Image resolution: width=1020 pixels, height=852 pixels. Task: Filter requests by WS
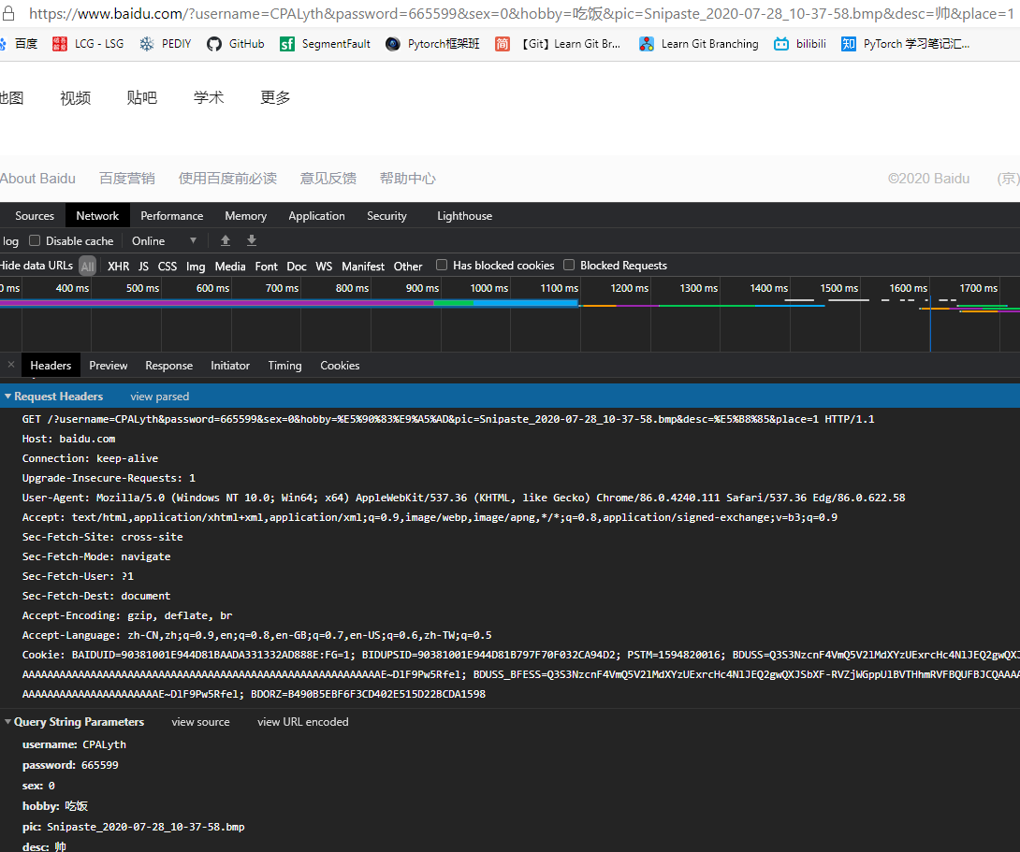(x=324, y=266)
